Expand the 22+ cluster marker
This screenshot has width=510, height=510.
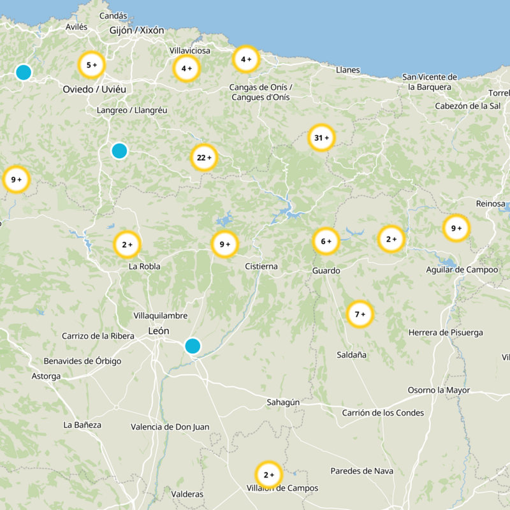(204, 157)
